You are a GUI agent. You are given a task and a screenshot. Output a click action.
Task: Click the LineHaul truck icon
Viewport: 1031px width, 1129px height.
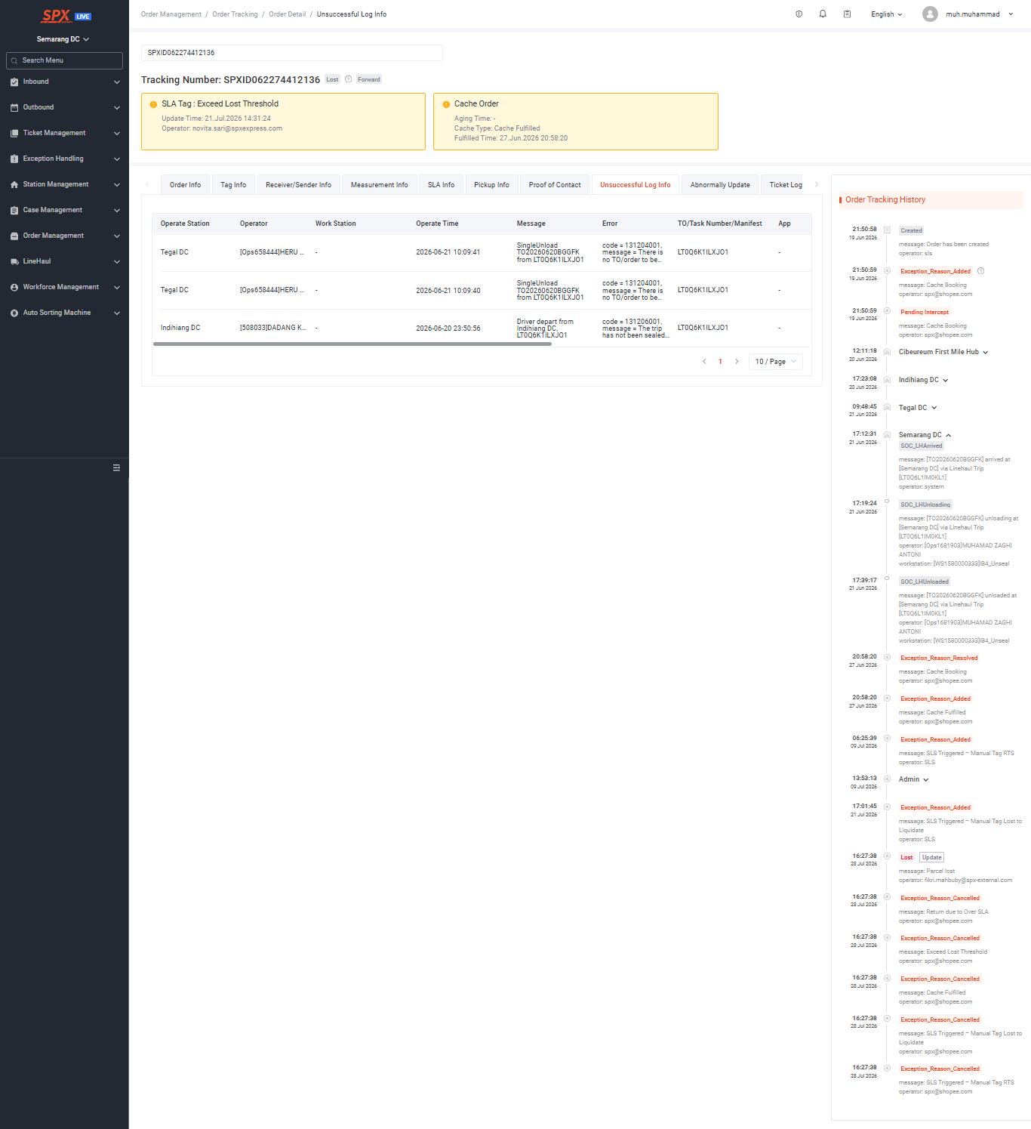pos(14,261)
